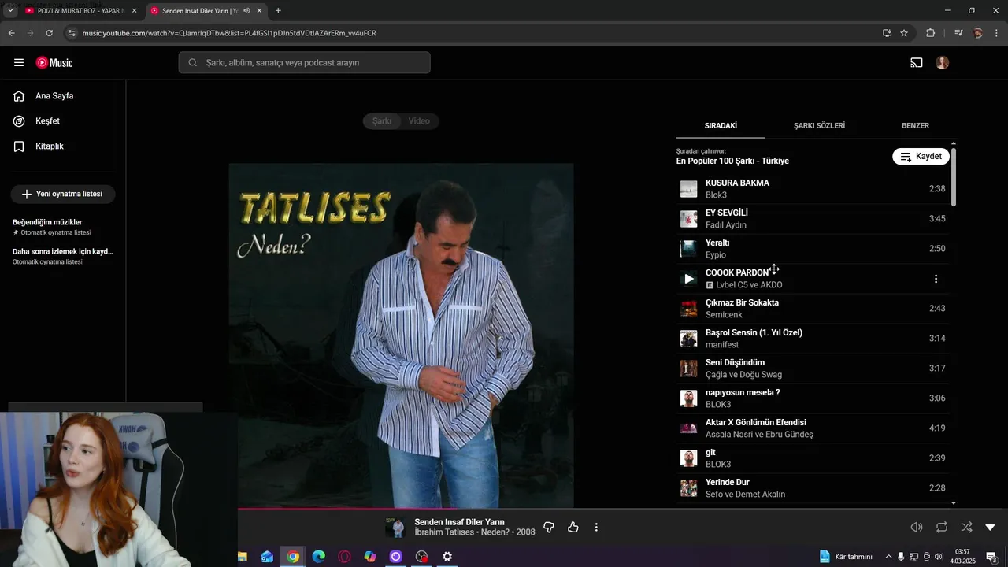Viewport: 1008px width, 567px height.
Task: Click the Tatlises Neden album artwork
Action: [x=401, y=335]
